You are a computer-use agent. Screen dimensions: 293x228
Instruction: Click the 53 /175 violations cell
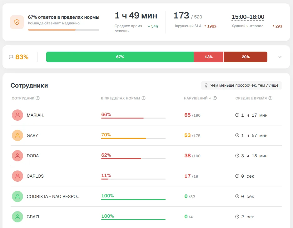pos(192,135)
